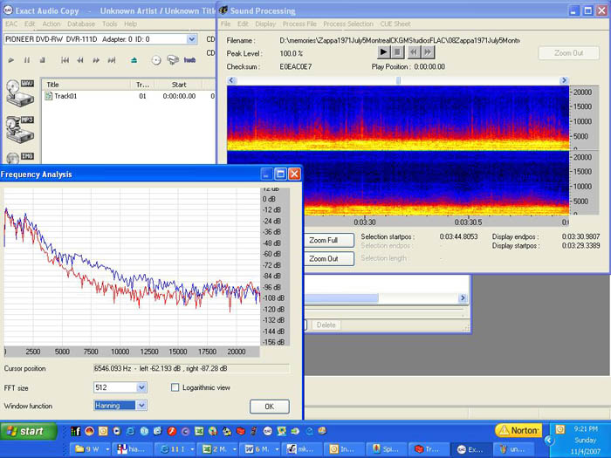Open the Exact Audio Copy taskbar button

[x=470, y=449]
